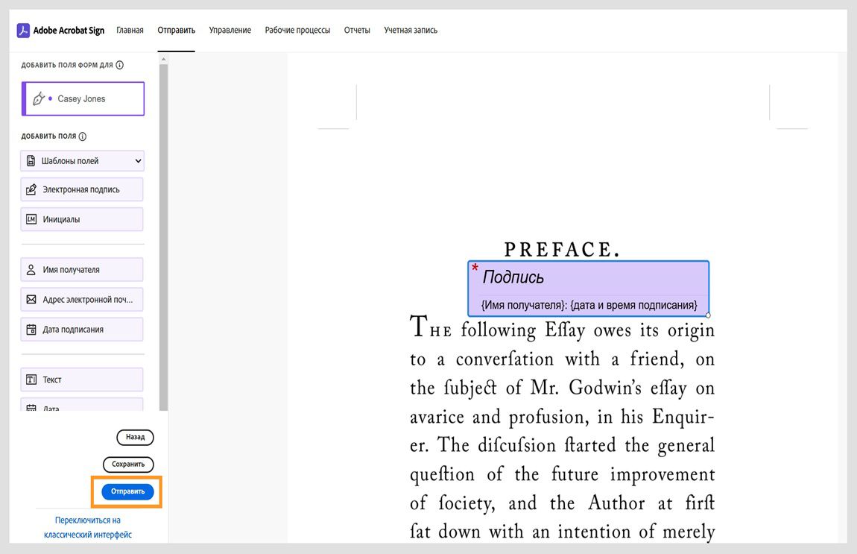Click {Имя получателя} text in signature field
The height and width of the screenshot is (554, 857).
tap(522, 305)
